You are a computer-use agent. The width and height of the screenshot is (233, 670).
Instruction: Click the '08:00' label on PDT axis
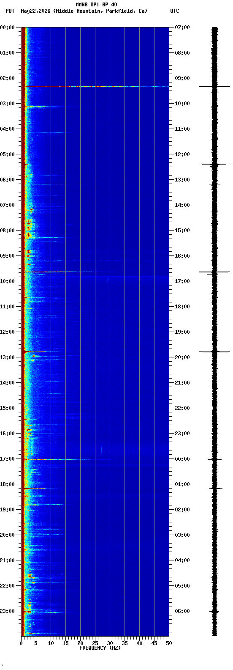(8, 231)
